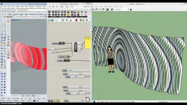Click the slider with value 6 in Grasshopper
The height and width of the screenshot is (105, 187).
(x=76, y=70)
